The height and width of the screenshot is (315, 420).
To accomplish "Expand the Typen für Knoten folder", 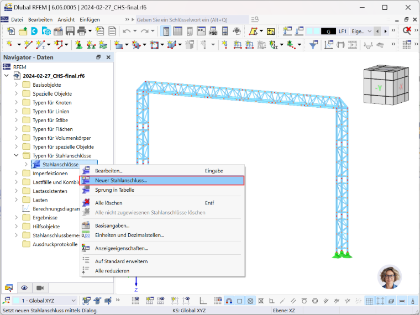I will pyautogui.click(x=17, y=102).
